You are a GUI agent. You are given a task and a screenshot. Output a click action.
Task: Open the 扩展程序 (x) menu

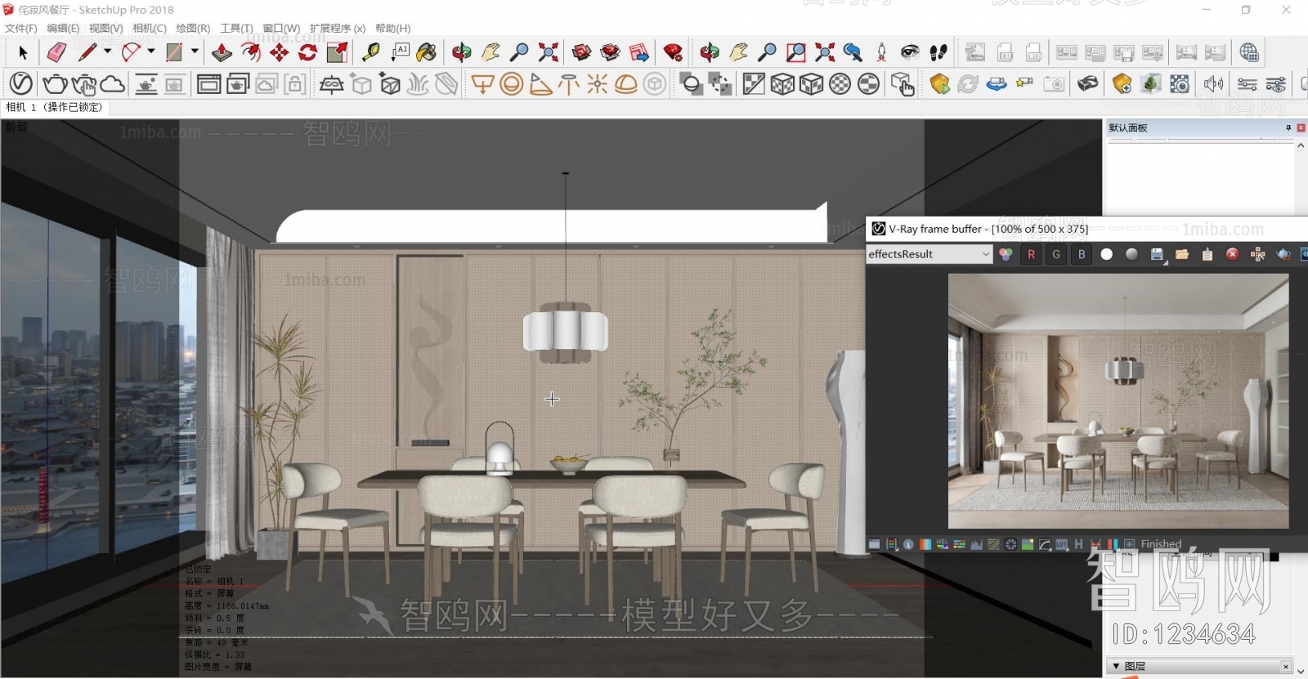coord(337,29)
